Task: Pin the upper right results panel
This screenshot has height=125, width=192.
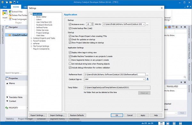Action: (181, 27)
